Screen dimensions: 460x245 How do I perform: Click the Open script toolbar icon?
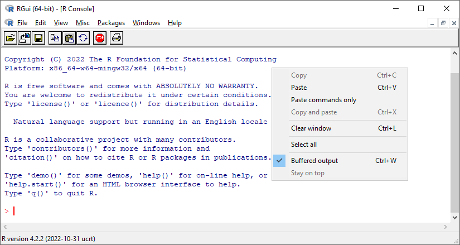(x=10, y=38)
